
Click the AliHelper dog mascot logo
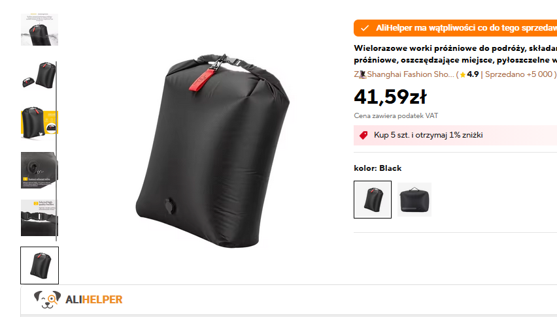tap(47, 299)
